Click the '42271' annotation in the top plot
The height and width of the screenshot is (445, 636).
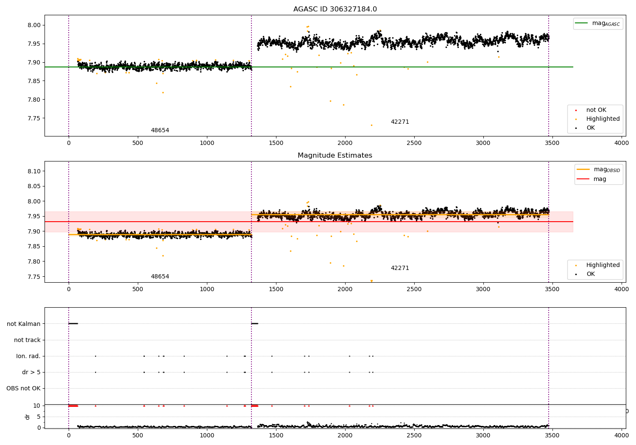click(400, 122)
